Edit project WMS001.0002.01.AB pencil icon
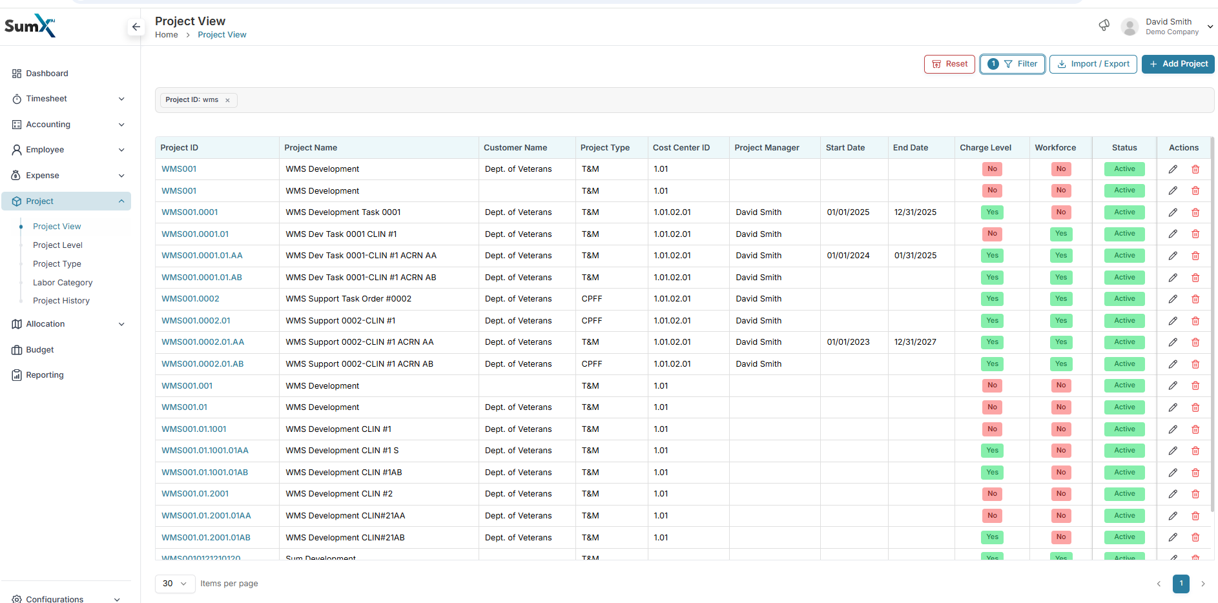Screen dimensions: 1218x603 click(1173, 364)
